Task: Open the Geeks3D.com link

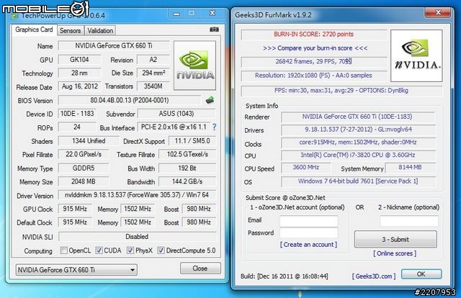Action: [x=374, y=276]
